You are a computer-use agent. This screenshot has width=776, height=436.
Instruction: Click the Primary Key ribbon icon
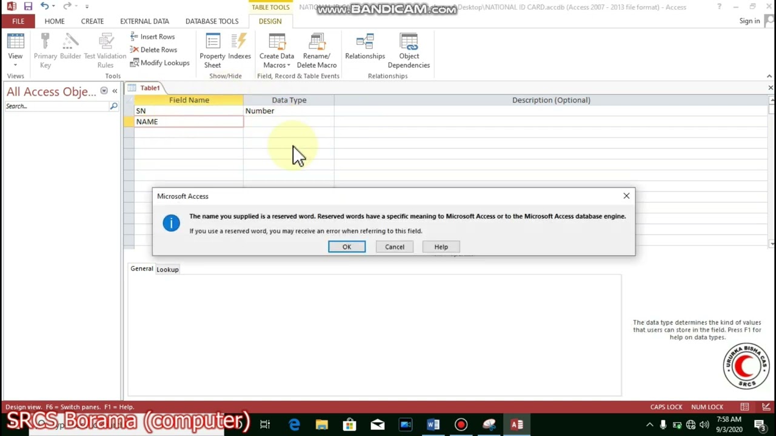[x=45, y=51]
